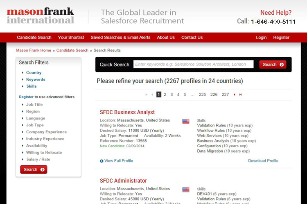Open Saved Searches & Email Alerts
Image resolution: width=307 pixels, height=204 pixels.
[120, 38]
